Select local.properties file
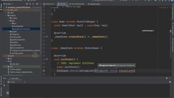Image resolution: width=174 pixels, height=98 pixels. click(x=17, y=48)
